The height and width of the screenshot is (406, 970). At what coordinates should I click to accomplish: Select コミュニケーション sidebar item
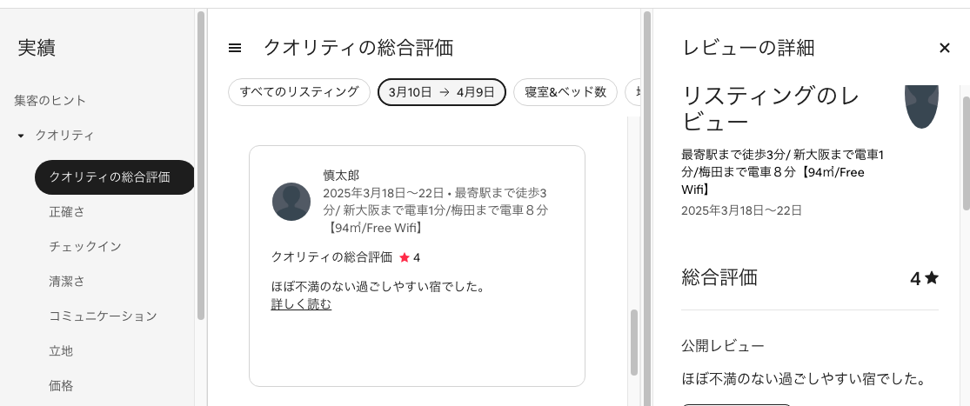tap(103, 316)
